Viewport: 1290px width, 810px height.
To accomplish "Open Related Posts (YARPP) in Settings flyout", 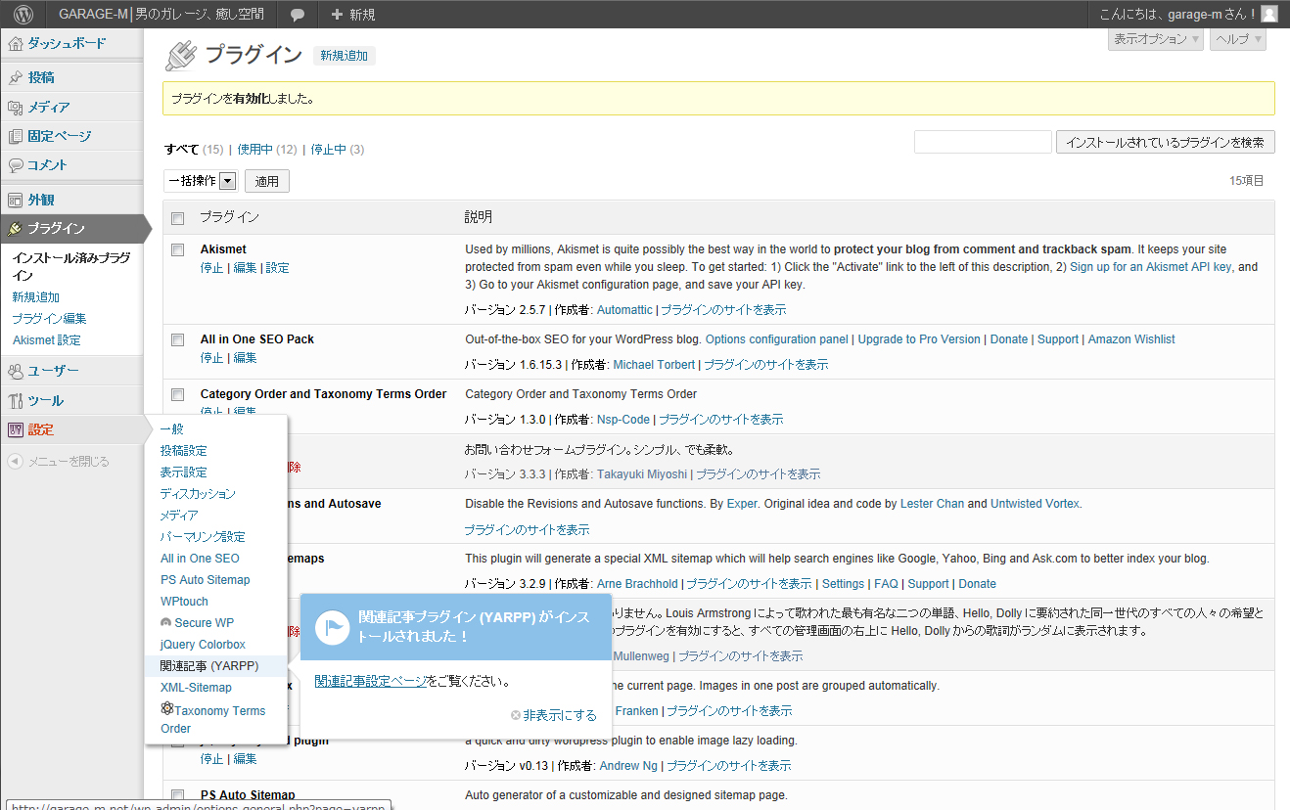I will 209,665.
